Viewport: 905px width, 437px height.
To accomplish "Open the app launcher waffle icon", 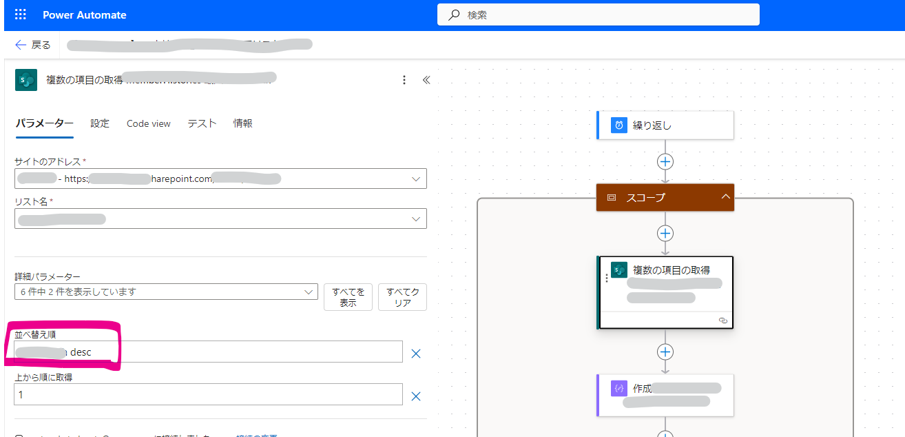I will [20, 14].
